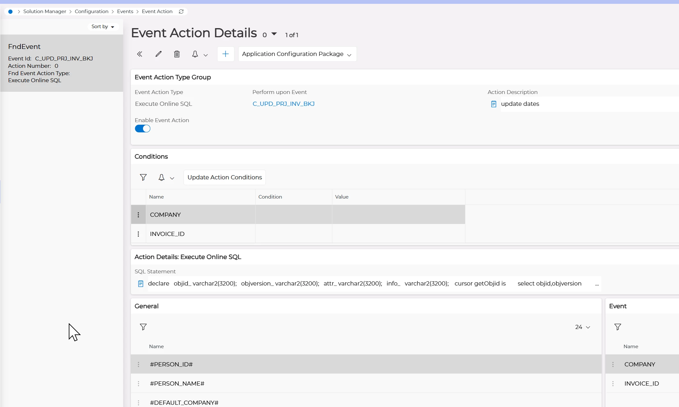Open page size 24 dropdown
Screen dimensions: 679x407
(x=582, y=327)
